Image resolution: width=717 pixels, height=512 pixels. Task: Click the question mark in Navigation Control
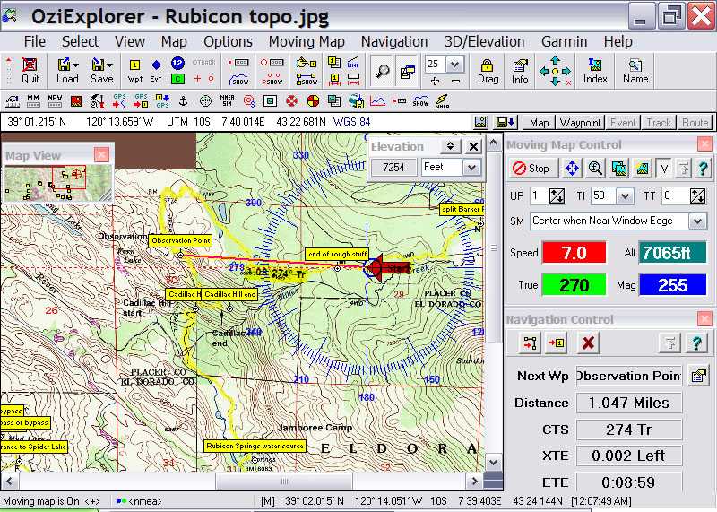[697, 343]
